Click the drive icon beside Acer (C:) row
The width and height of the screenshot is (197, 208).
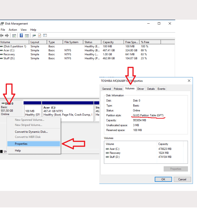pos(1,50)
